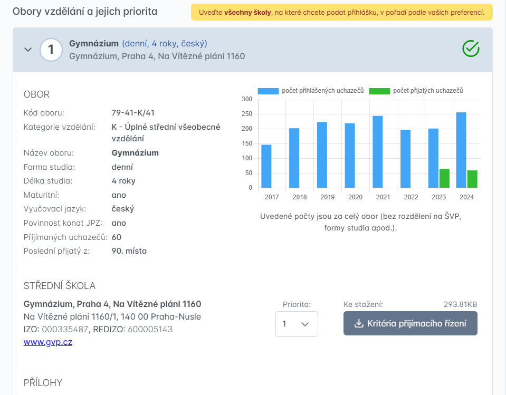This screenshot has width=506, height=395.
Task: Open the Priorita dropdown
Action: [x=297, y=324]
